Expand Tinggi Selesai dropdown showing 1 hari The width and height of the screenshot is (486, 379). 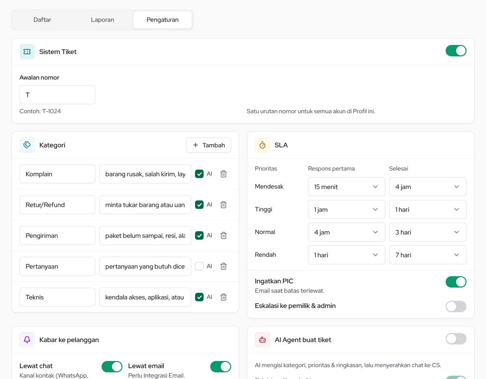click(x=428, y=209)
